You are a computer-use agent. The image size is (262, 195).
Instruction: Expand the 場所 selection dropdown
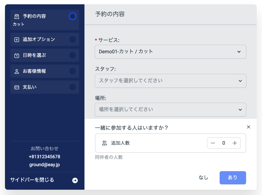click(170, 110)
